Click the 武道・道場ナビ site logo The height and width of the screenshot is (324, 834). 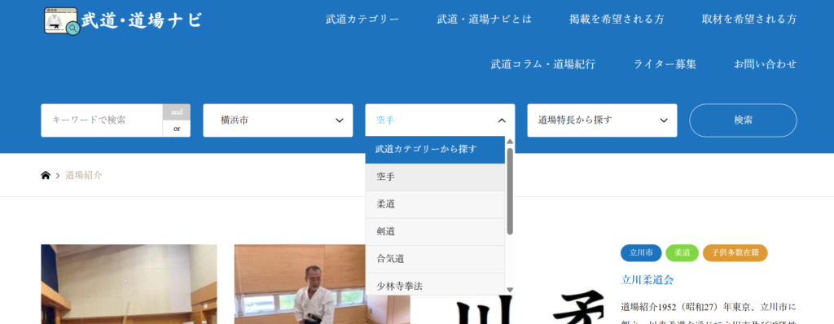(x=123, y=20)
